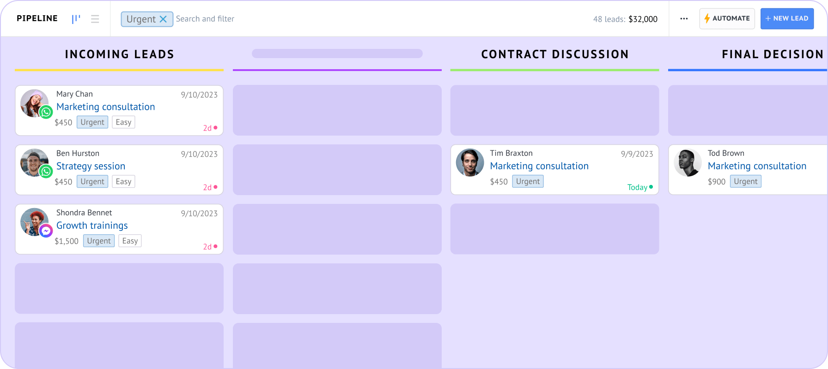
Task: Select the Incoming Leads column header
Action: click(x=119, y=54)
